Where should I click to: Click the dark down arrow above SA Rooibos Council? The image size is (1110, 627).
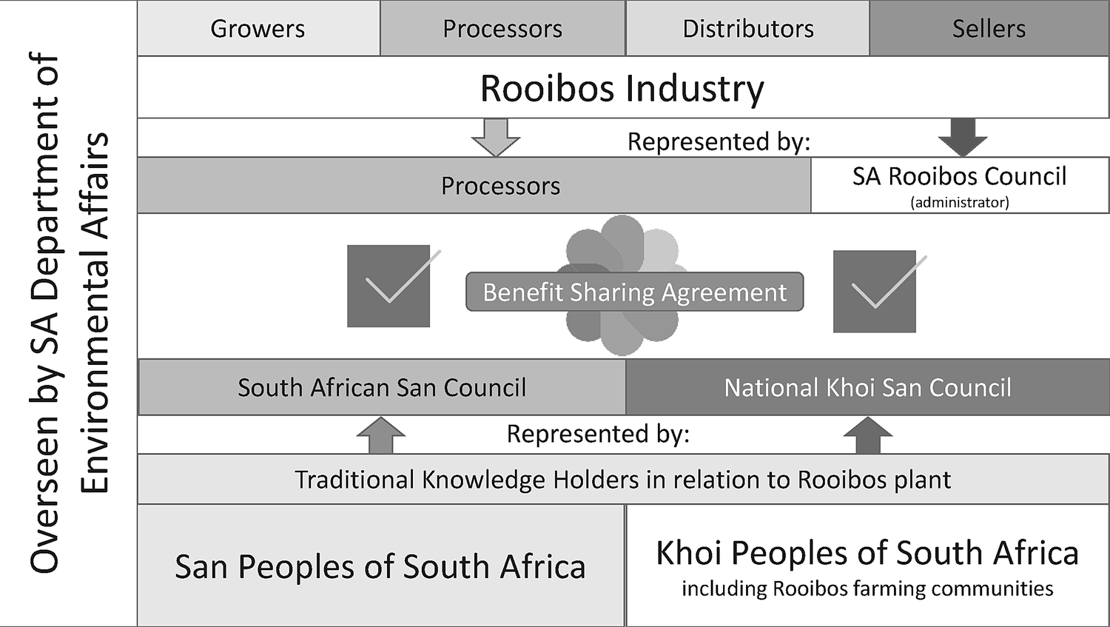963,137
